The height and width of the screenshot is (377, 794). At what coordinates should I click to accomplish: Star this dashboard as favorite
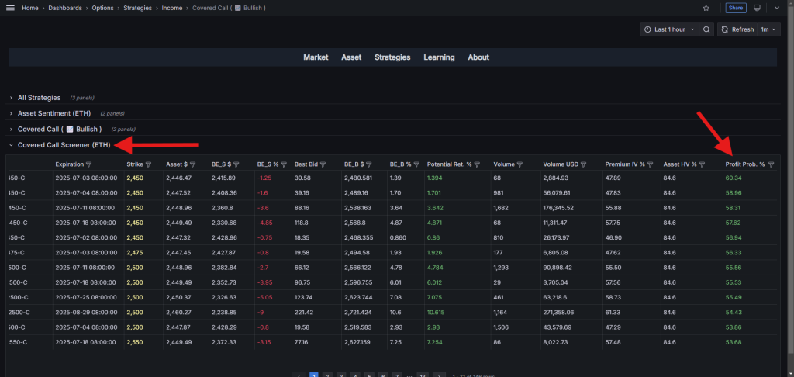point(706,8)
